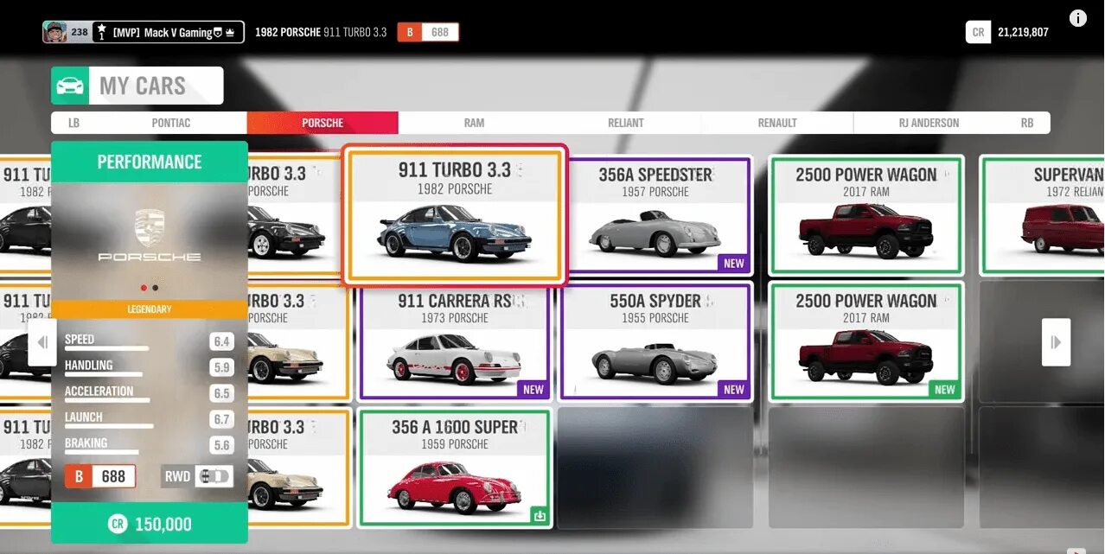Click the Handling value 5.9

[x=221, y=367]
